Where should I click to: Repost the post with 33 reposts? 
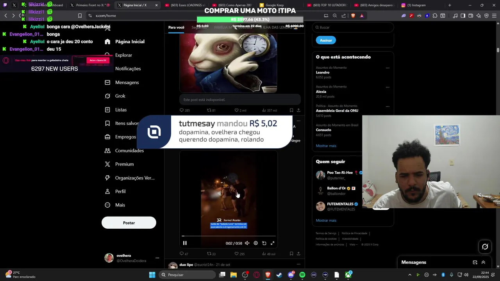coord(211,254)
